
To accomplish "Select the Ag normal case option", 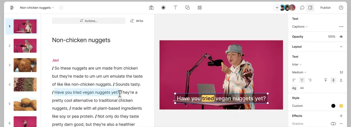I will point(294,88).
